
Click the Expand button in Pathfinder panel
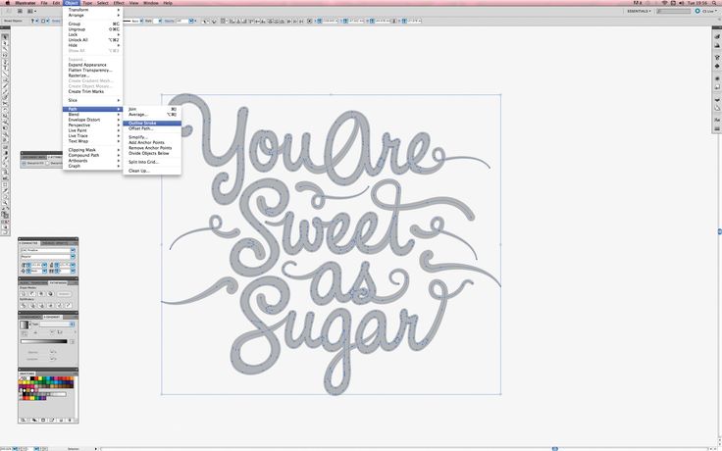click(x=64, y=293)
